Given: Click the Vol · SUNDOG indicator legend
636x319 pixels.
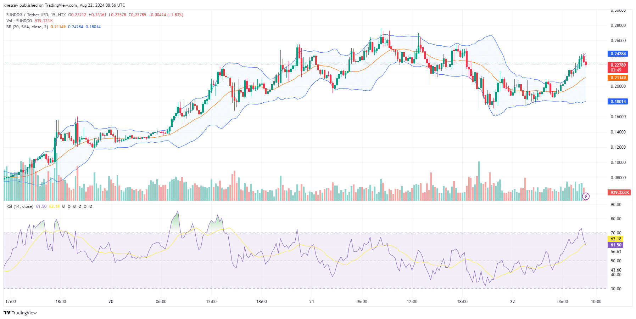Looking at the screenshot, I should pos(19,21).
